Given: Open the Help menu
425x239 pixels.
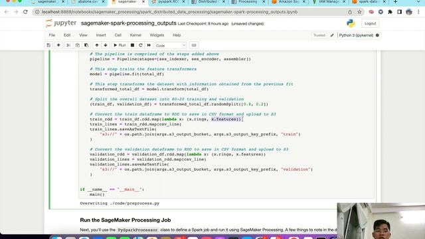Looking at the screenshot, I should click(177, 35).
